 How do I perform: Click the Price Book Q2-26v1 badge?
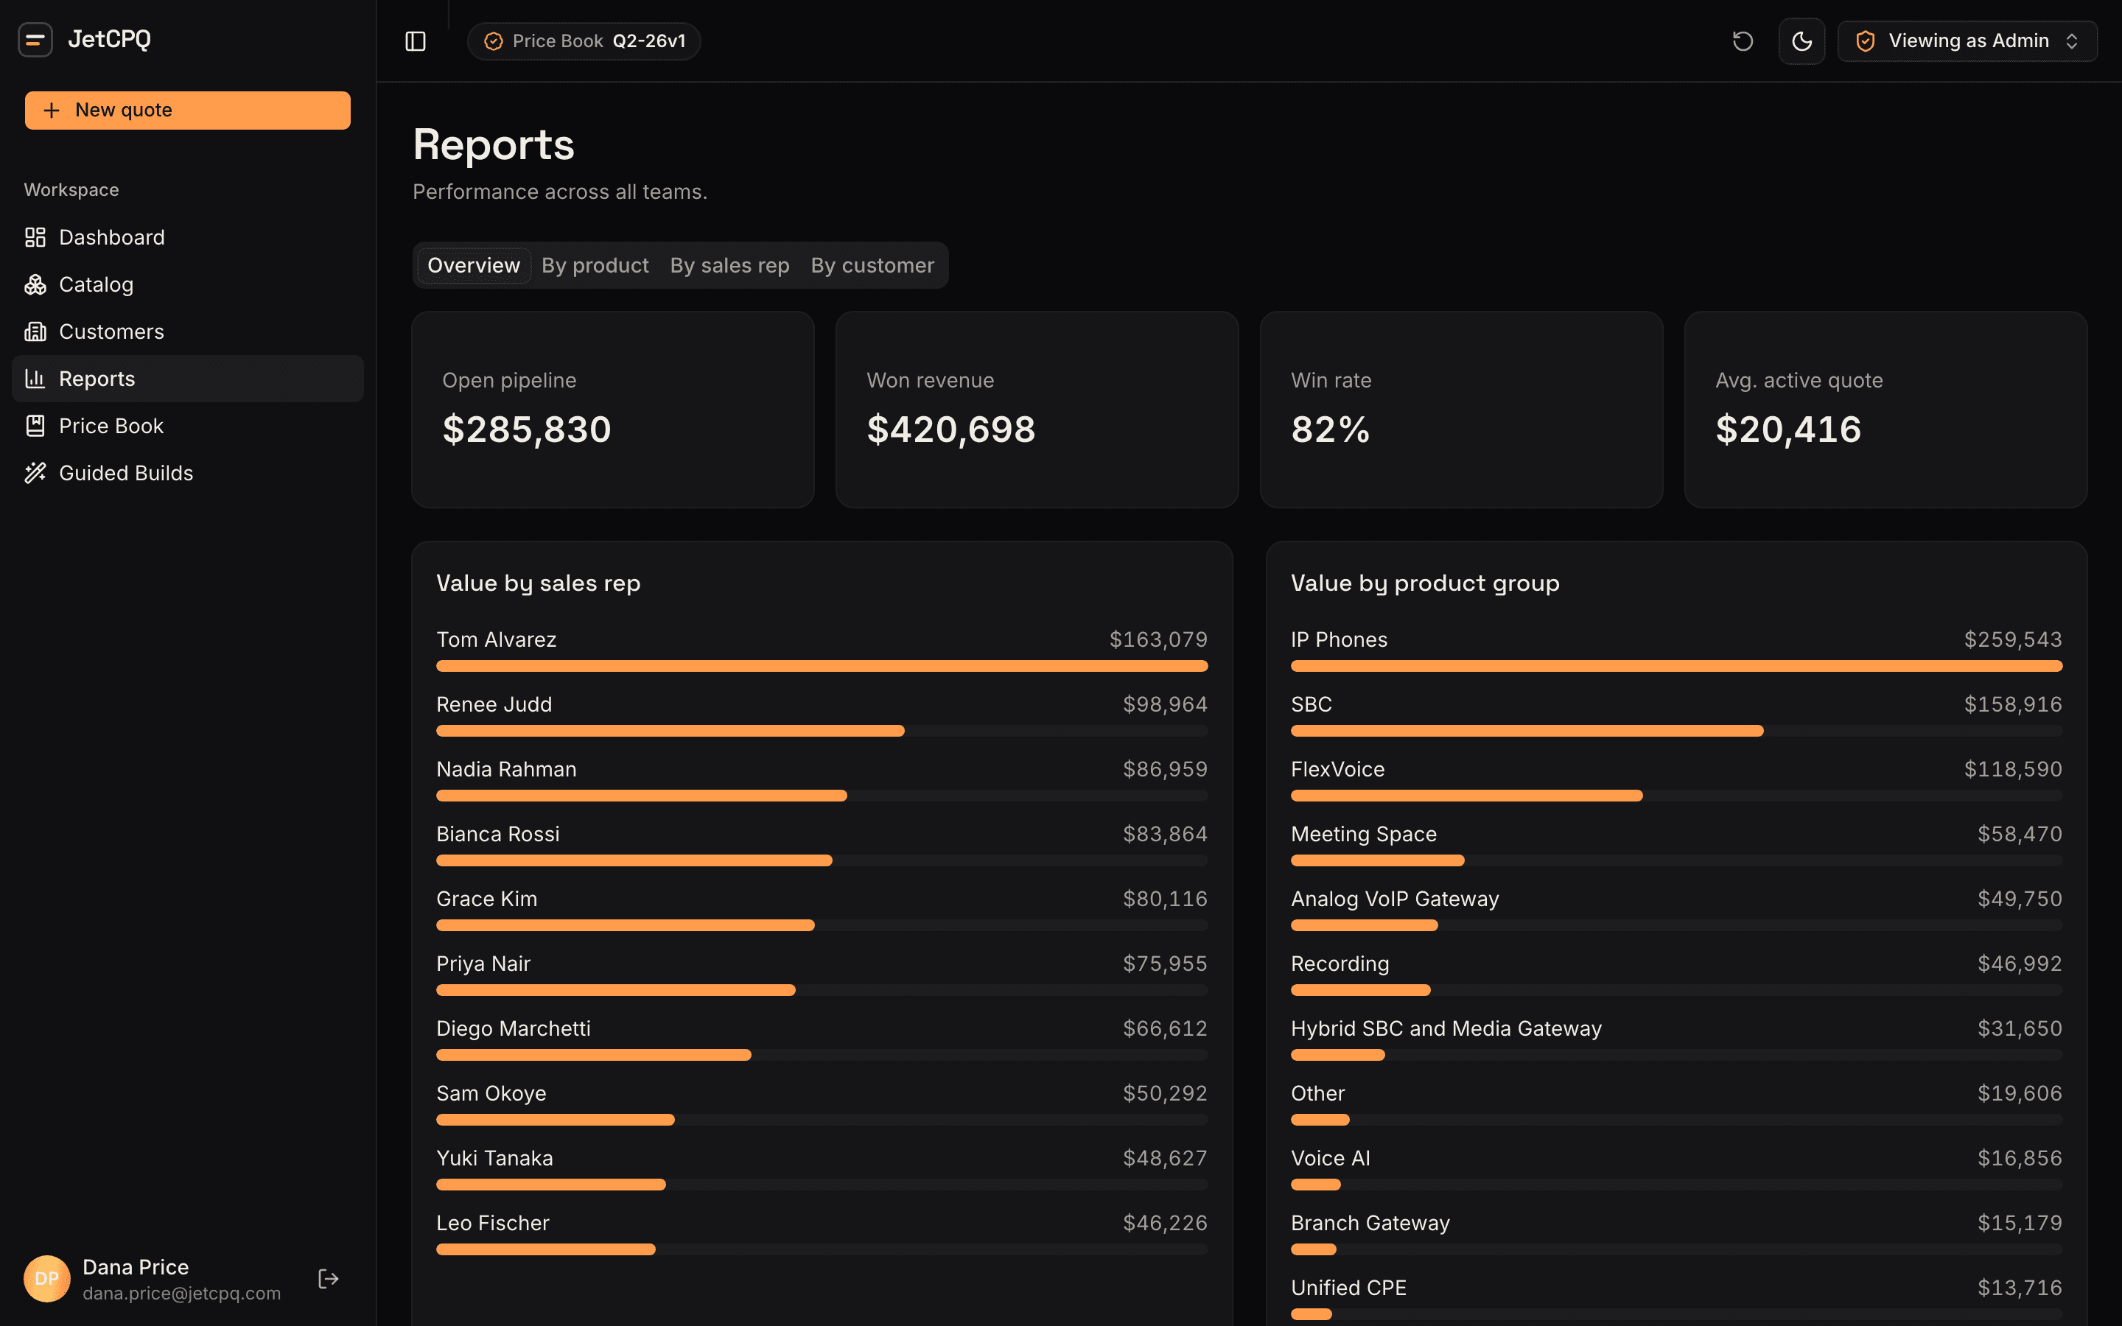[584, 41]
